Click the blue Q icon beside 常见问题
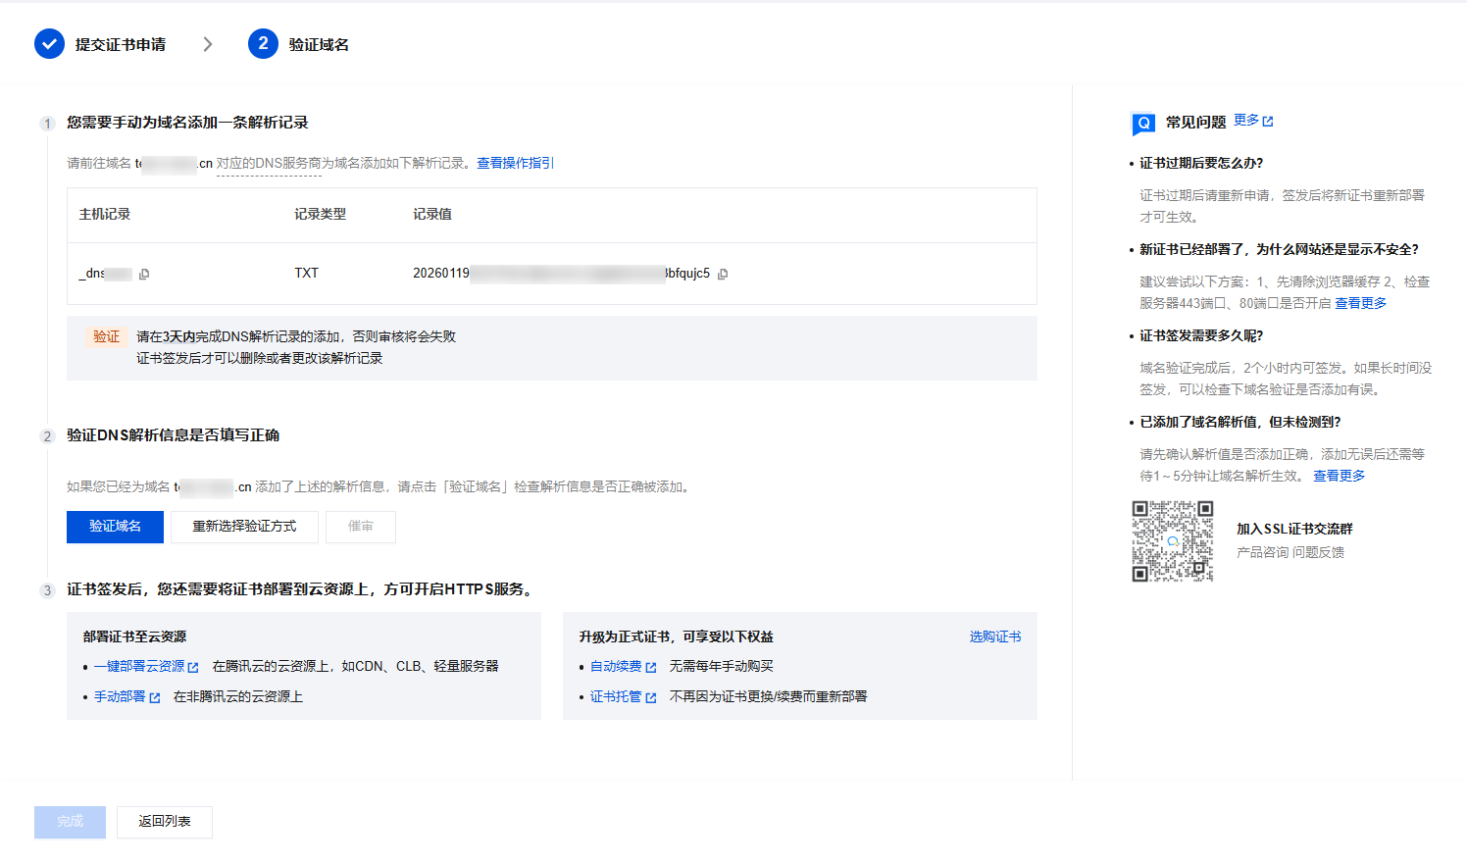Image resolution: width=1467 pixels, height=865 pixels. pos(1143,124)
